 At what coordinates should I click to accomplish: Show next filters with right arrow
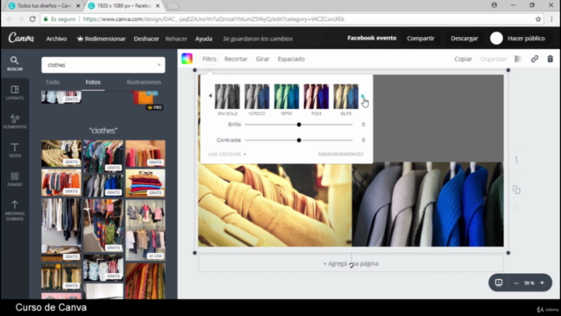click(x=362, y=96)
